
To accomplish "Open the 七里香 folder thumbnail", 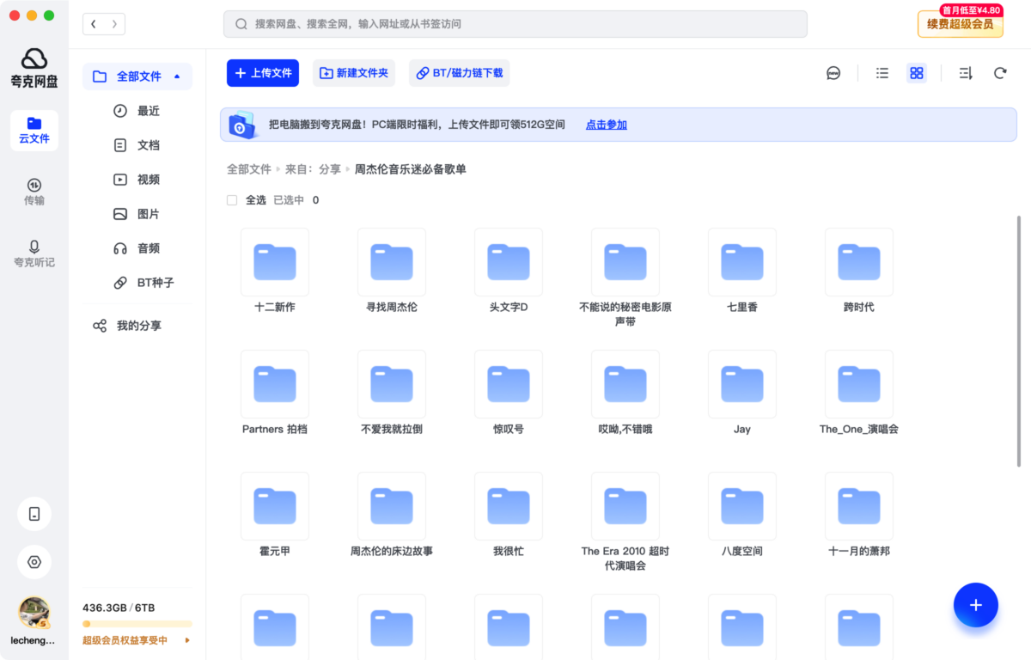I will point(741,262).
